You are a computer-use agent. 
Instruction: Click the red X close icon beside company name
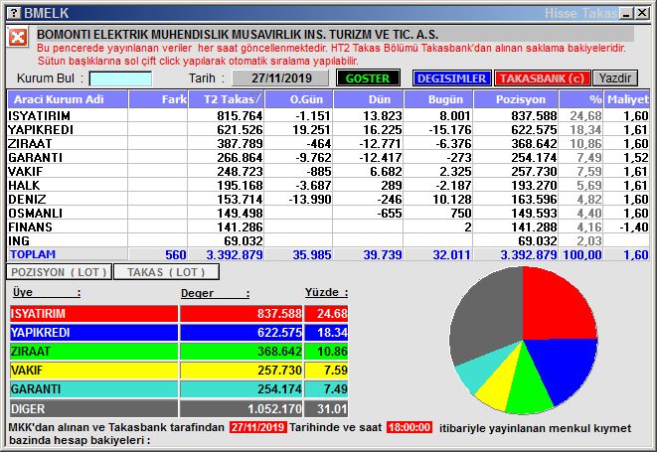[x=18, y=38]
